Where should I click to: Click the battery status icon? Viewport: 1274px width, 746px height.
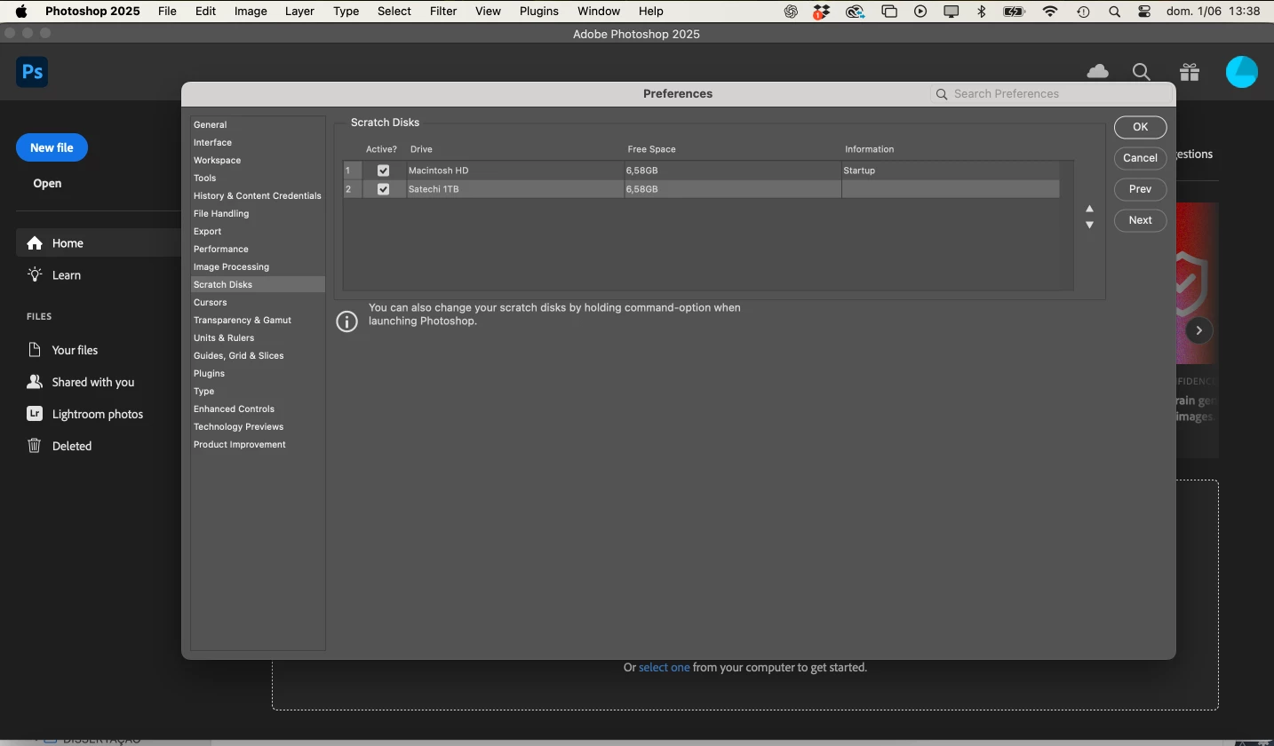point(1014,12)
